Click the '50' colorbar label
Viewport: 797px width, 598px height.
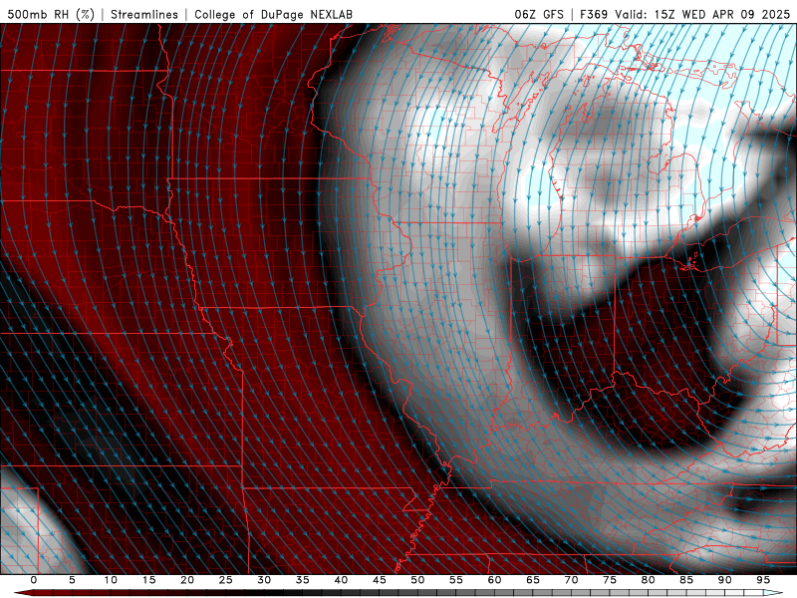pos(417,580)
